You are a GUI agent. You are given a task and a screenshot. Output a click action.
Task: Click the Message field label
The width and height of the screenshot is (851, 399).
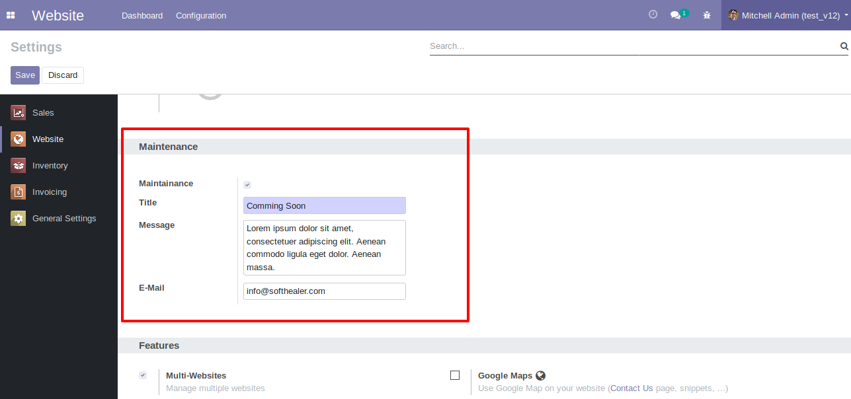[157, 225]
